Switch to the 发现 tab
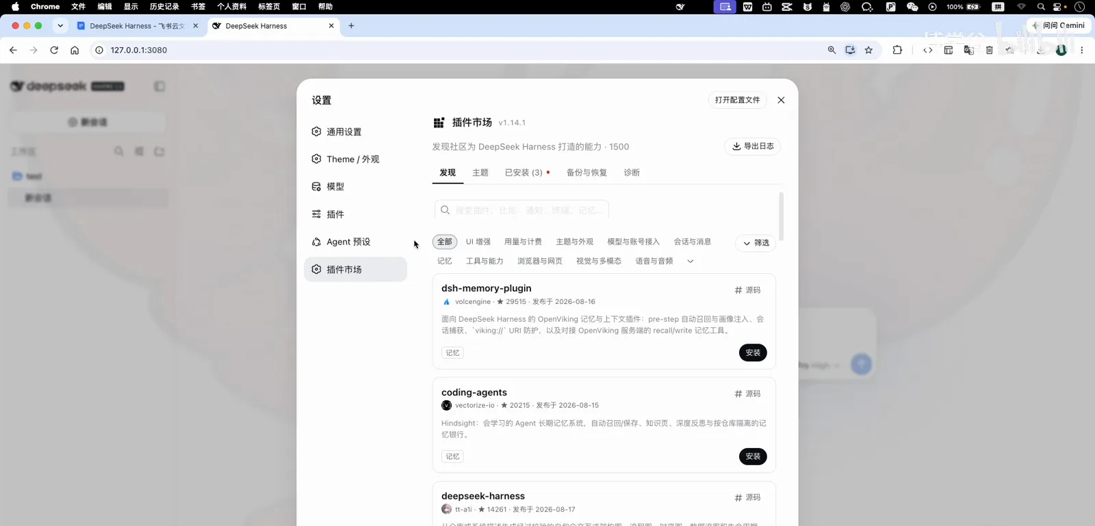 click(x=448, y=173)
